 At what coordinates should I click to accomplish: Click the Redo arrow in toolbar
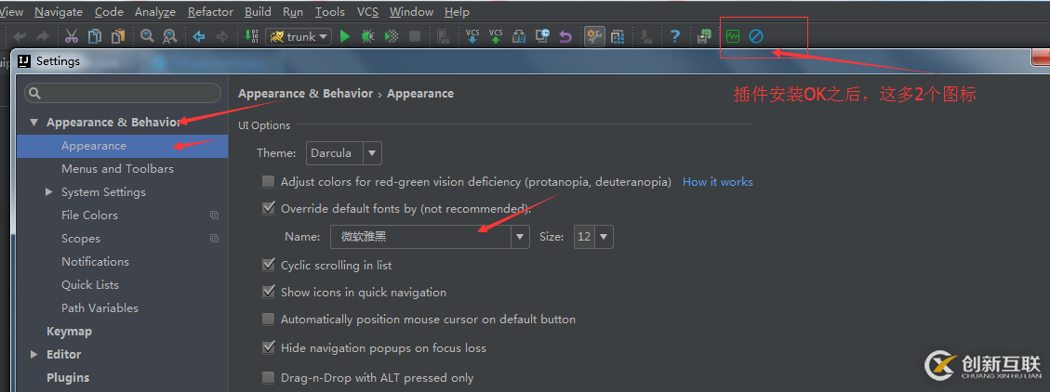[x=42, y=36]
